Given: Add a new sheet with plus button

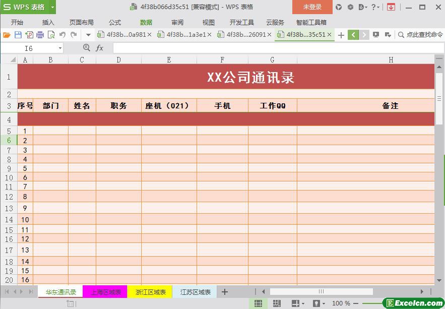Looking at the screenshot, I should click(225, 292).
